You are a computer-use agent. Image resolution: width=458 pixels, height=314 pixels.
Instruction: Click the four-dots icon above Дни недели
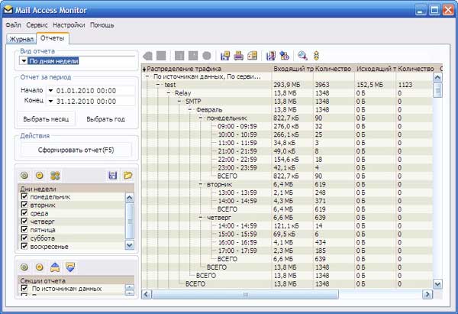tap(55, 176)
